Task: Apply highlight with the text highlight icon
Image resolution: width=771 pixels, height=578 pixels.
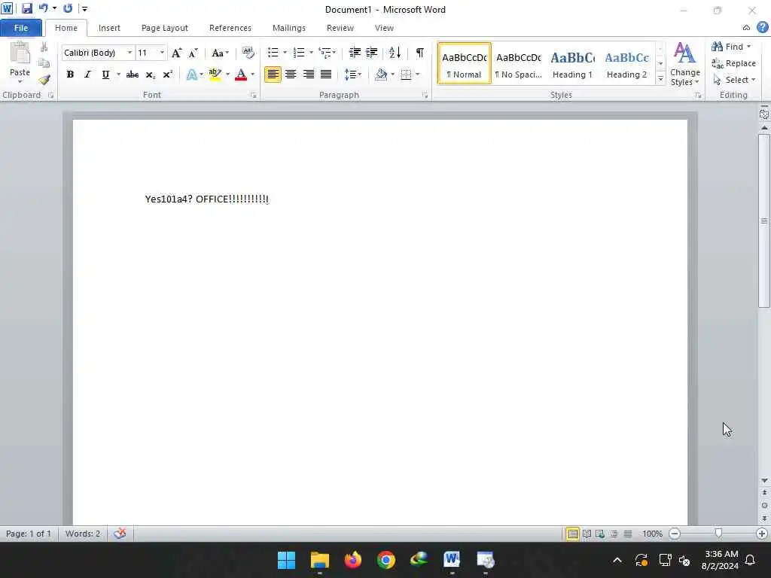Action: pos(215,75)
